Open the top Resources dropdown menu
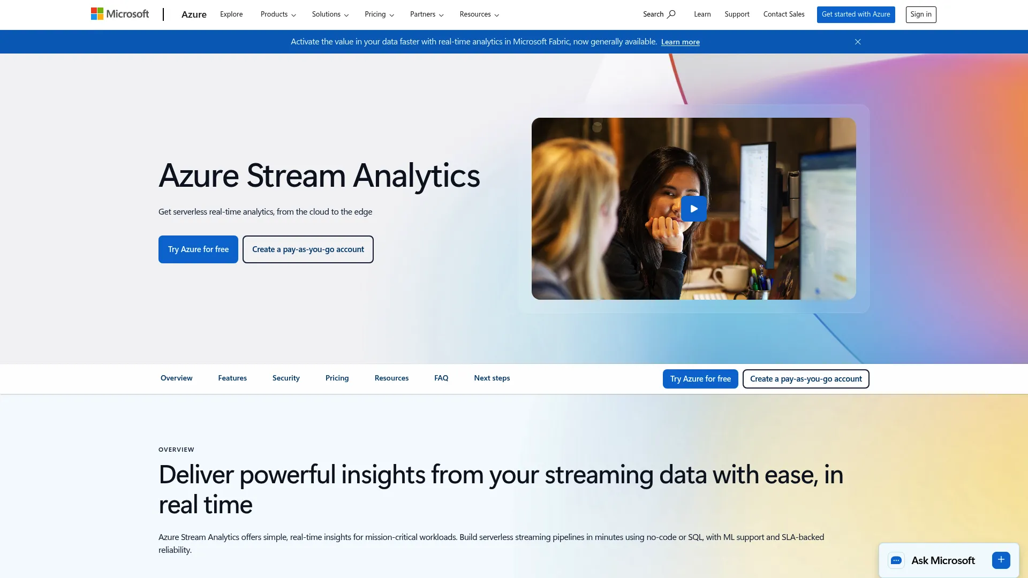This screenshot has width=1028, height=578. pyautogui.click(x=480, y=14)
